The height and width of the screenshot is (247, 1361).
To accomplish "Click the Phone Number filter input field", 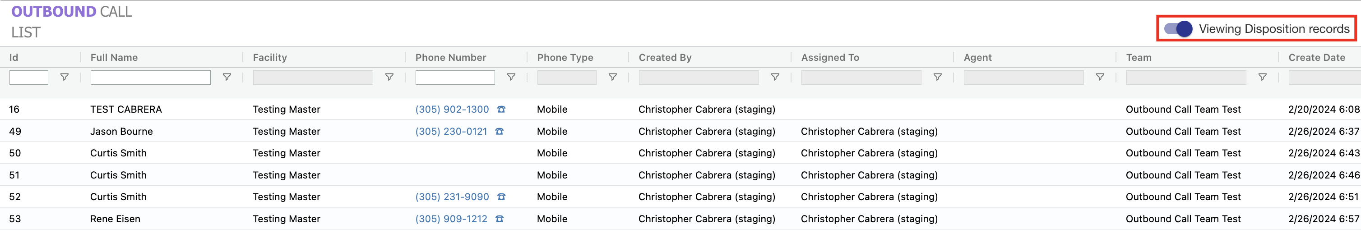I will (455, 78).
